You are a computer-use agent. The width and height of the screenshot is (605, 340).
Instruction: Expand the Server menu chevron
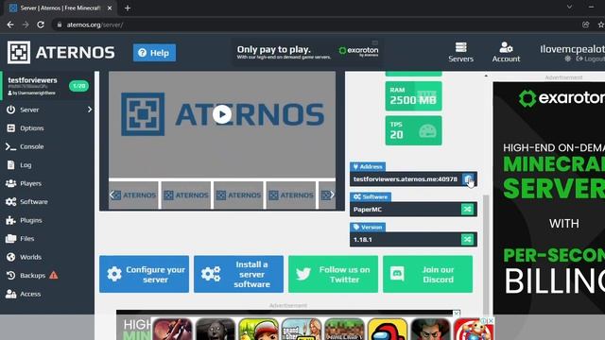pos(90,110)
